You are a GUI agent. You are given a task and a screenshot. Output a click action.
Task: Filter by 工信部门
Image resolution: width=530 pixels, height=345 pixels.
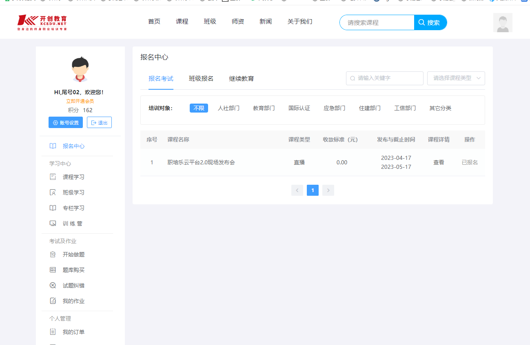click(x=405, y=108)
